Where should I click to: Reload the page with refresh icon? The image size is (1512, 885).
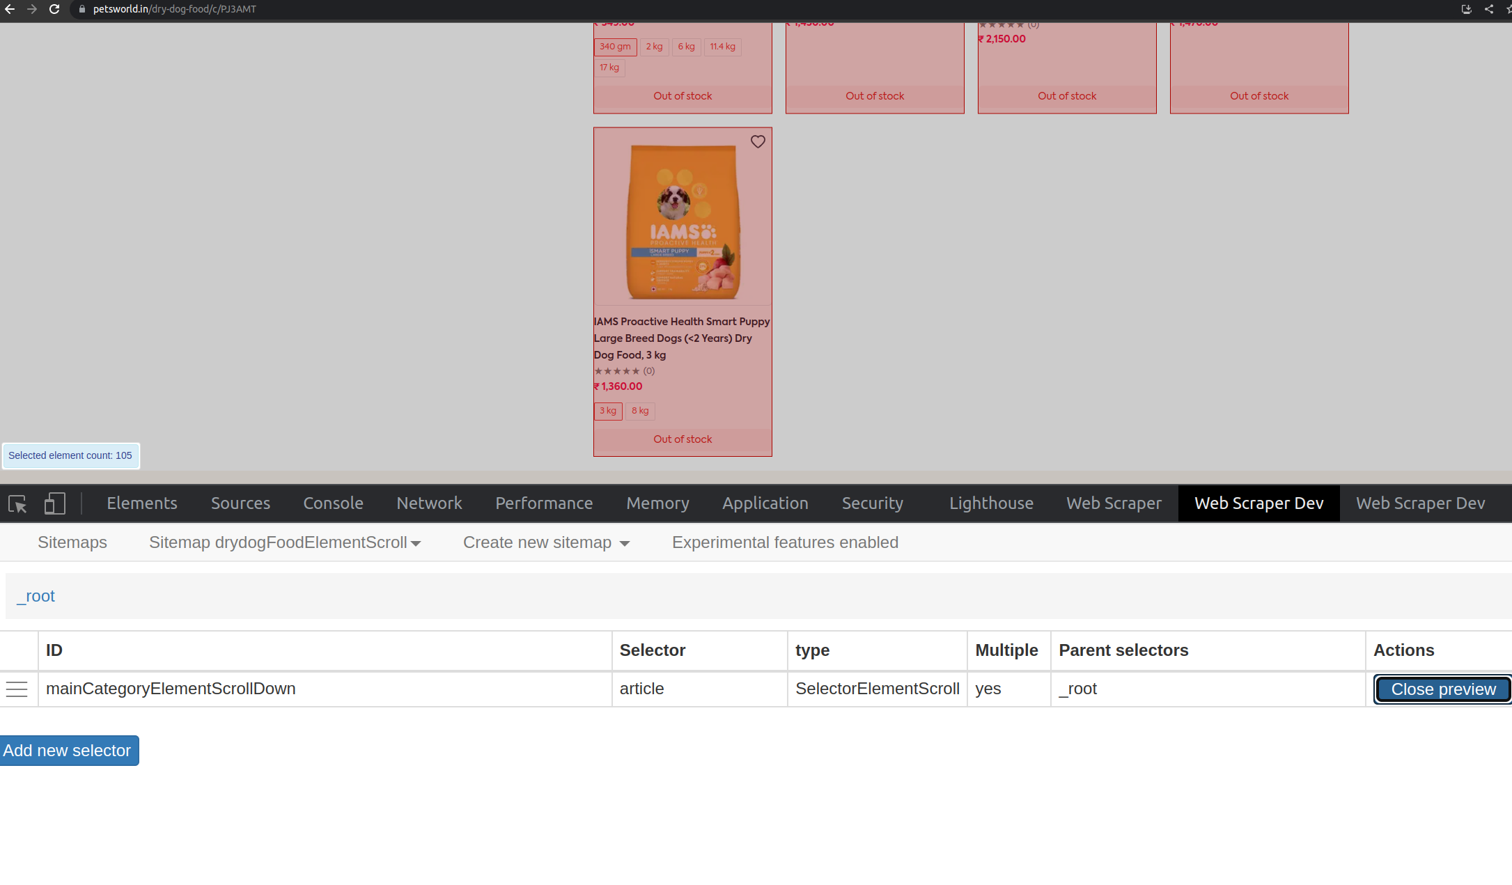(54, 9)
